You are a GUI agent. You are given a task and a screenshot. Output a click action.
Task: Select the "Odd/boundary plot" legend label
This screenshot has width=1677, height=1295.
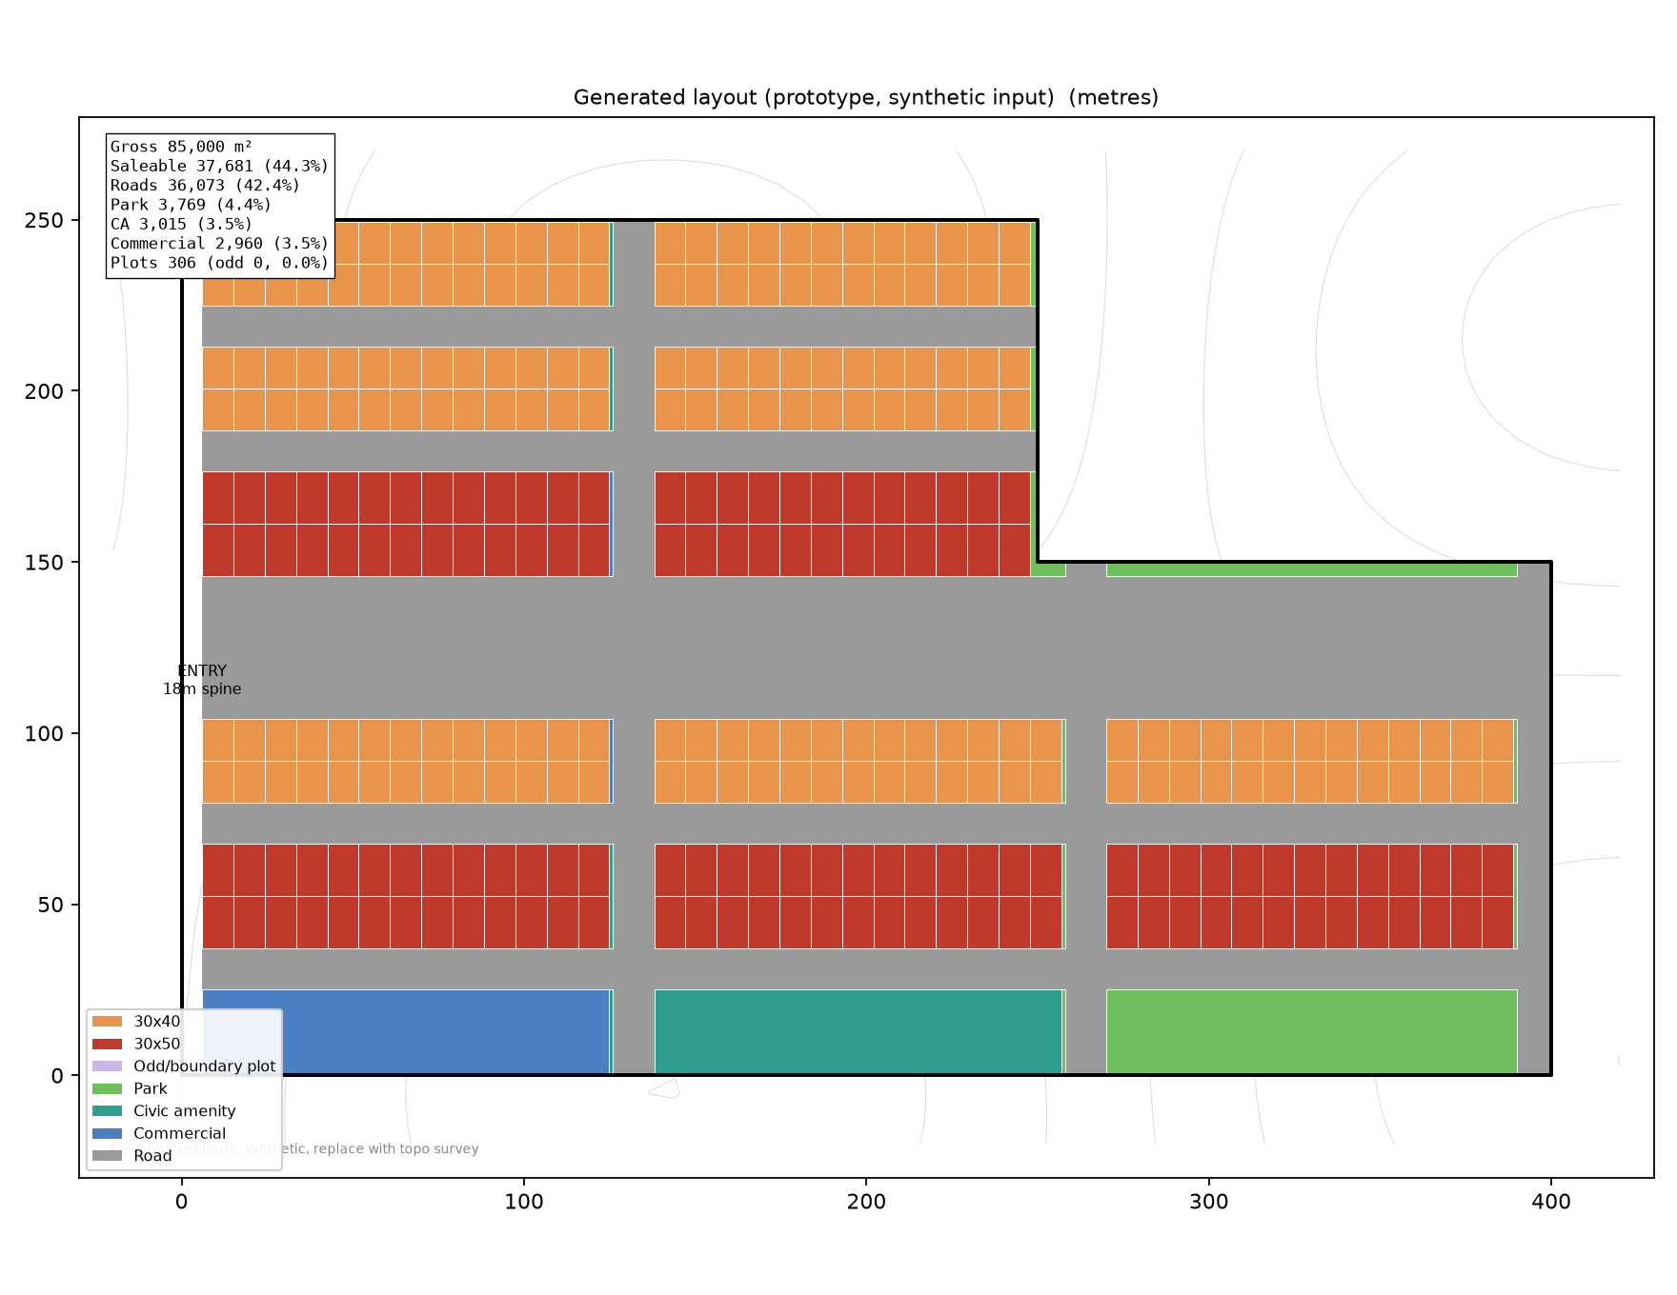(x=204, y=1066)
